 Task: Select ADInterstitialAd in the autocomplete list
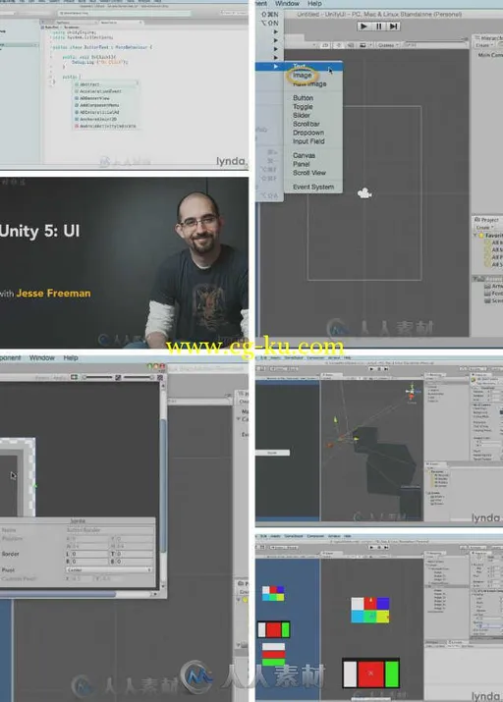106,112
